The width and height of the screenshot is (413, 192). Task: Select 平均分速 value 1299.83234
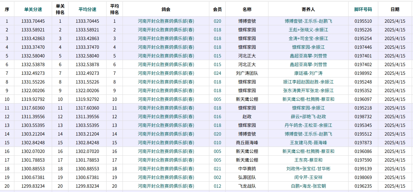[87, 186]
